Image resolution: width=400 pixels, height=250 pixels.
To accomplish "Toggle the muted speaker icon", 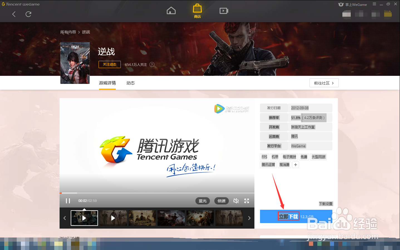I will coord(236,201).
